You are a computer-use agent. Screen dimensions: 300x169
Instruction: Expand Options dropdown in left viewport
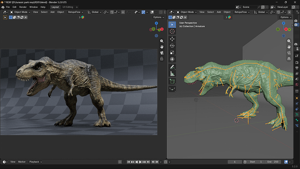(x=159, y=17)
